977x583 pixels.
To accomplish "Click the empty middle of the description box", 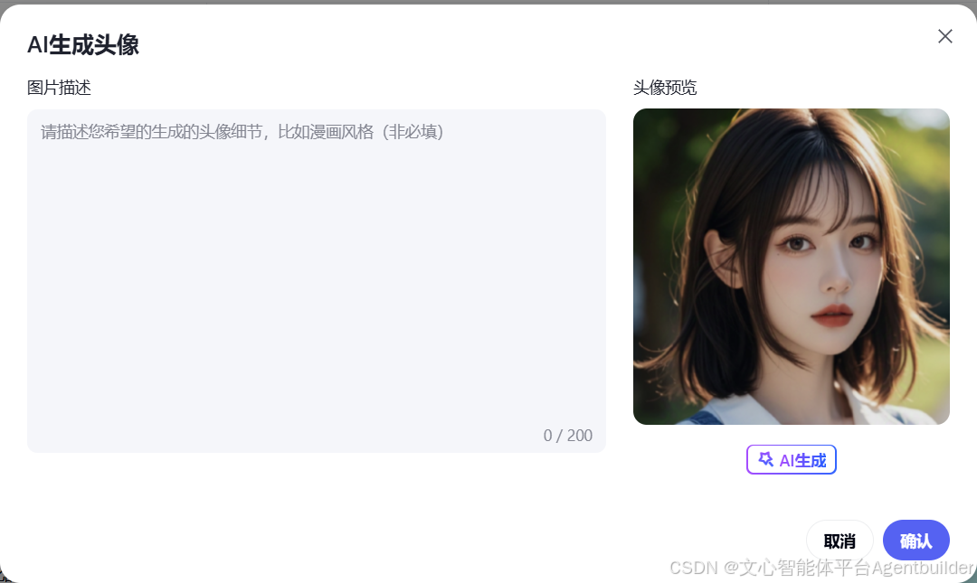I will pos(317,281).
